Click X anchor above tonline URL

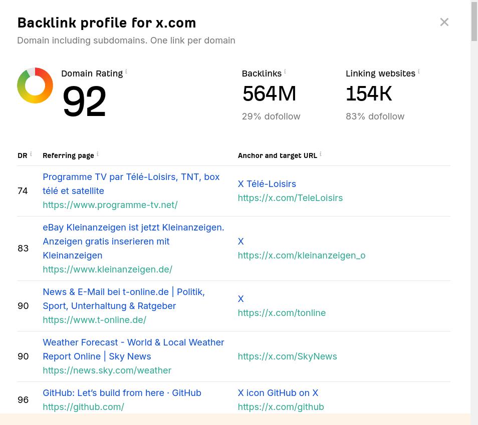tap(241, 298)
